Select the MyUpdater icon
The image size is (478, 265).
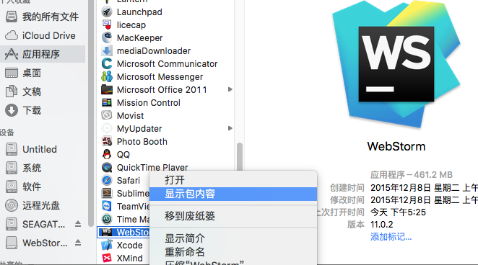[x=107, y=129]
